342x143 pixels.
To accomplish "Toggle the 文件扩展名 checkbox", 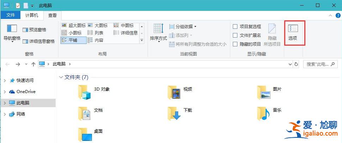I will (235, 35).
